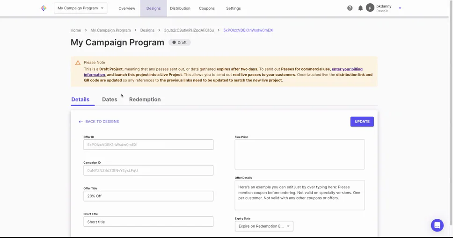Click the Campaign ID field
The height and width of the screenshot is (238, 453).
tap(148, 170)
